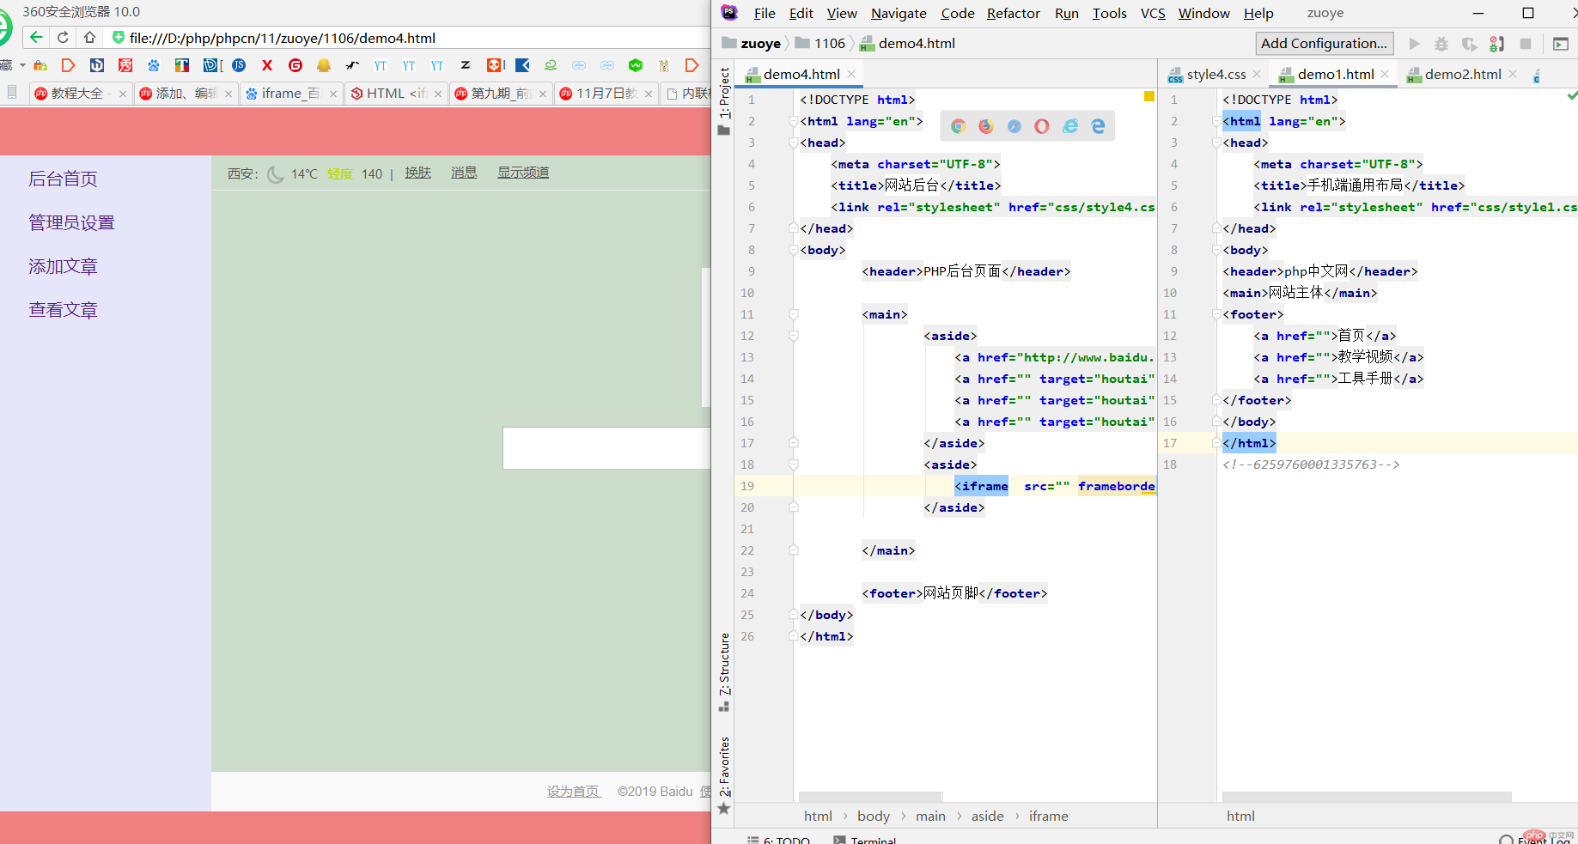This screenshot has width=1578, height=844.
Task: Collapse the first aside fold on line 12
Action: (x=794, y=336)
